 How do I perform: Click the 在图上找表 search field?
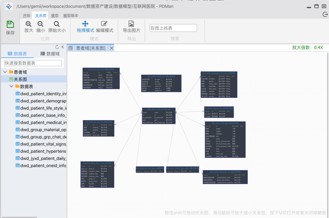point(173,28)
